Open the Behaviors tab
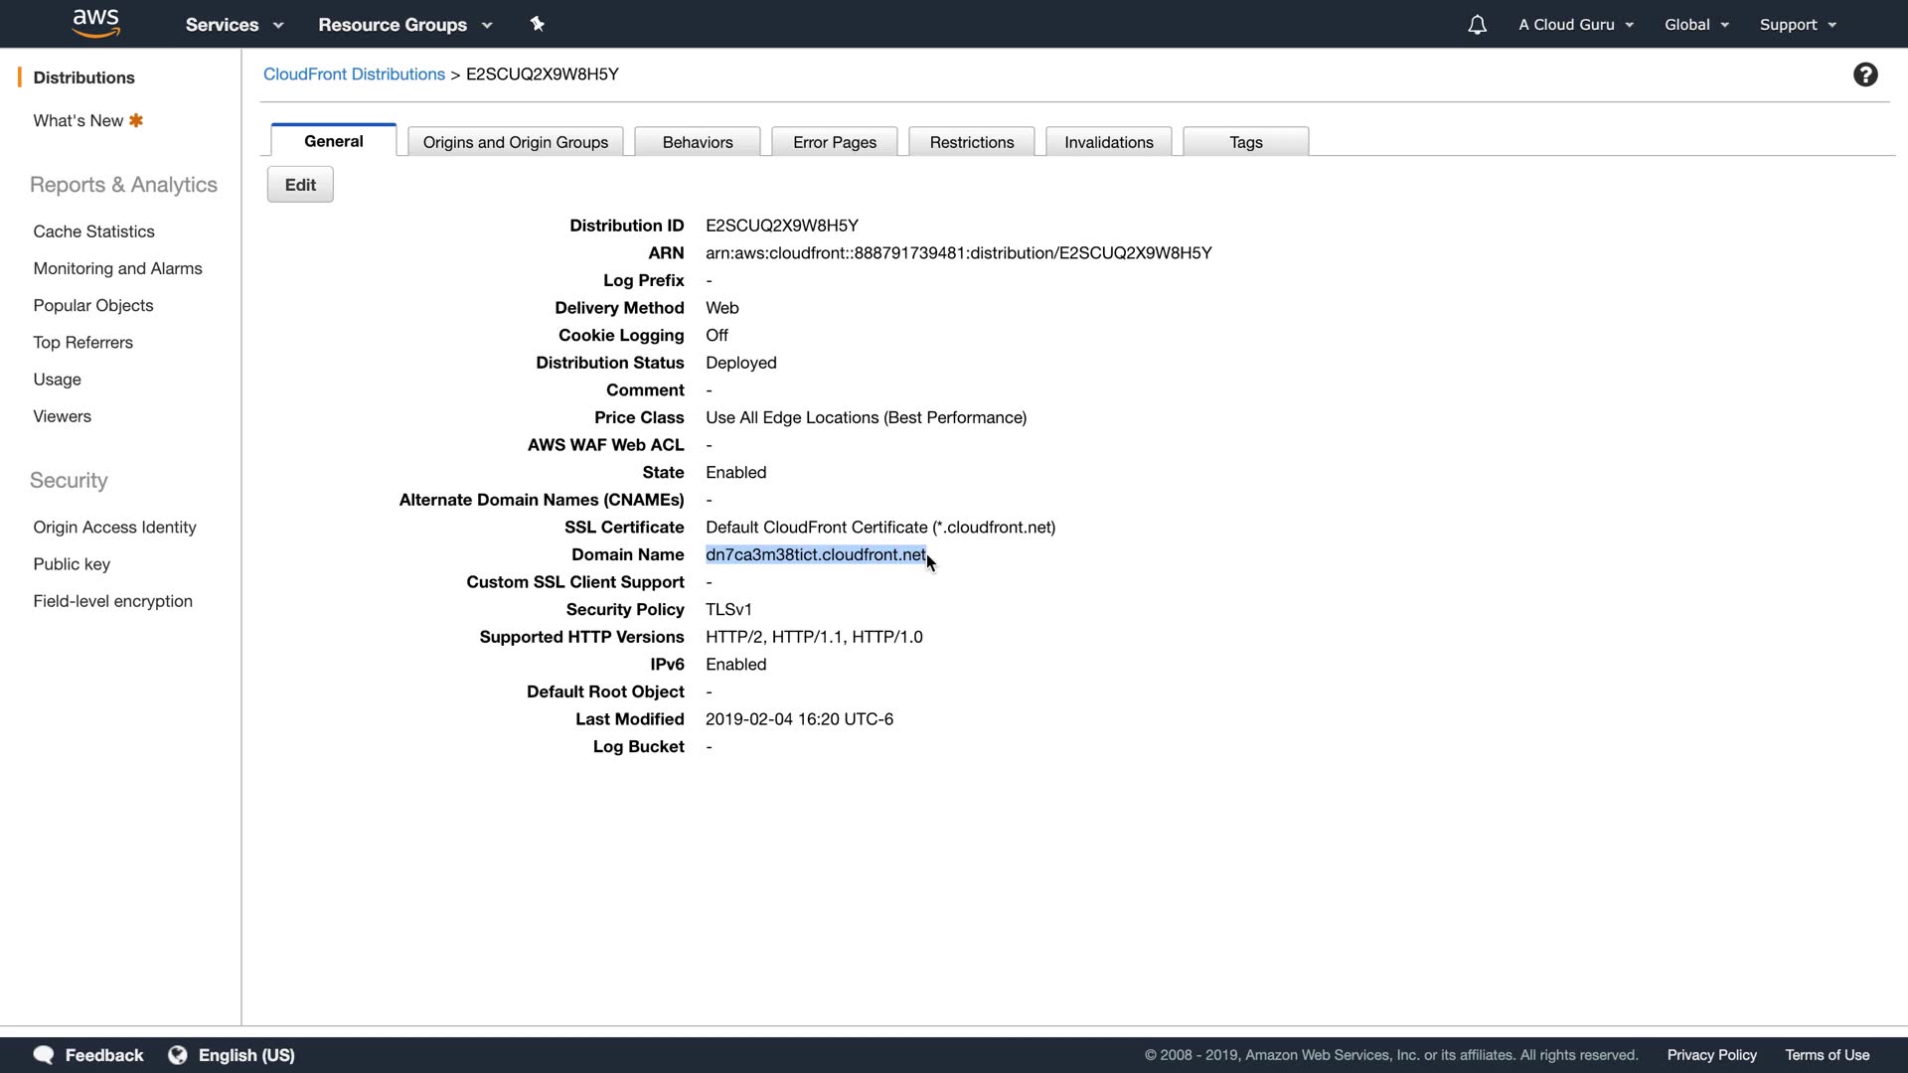Image resolution: width=1908 pixels, height=1073 pixels. [698, 142]
